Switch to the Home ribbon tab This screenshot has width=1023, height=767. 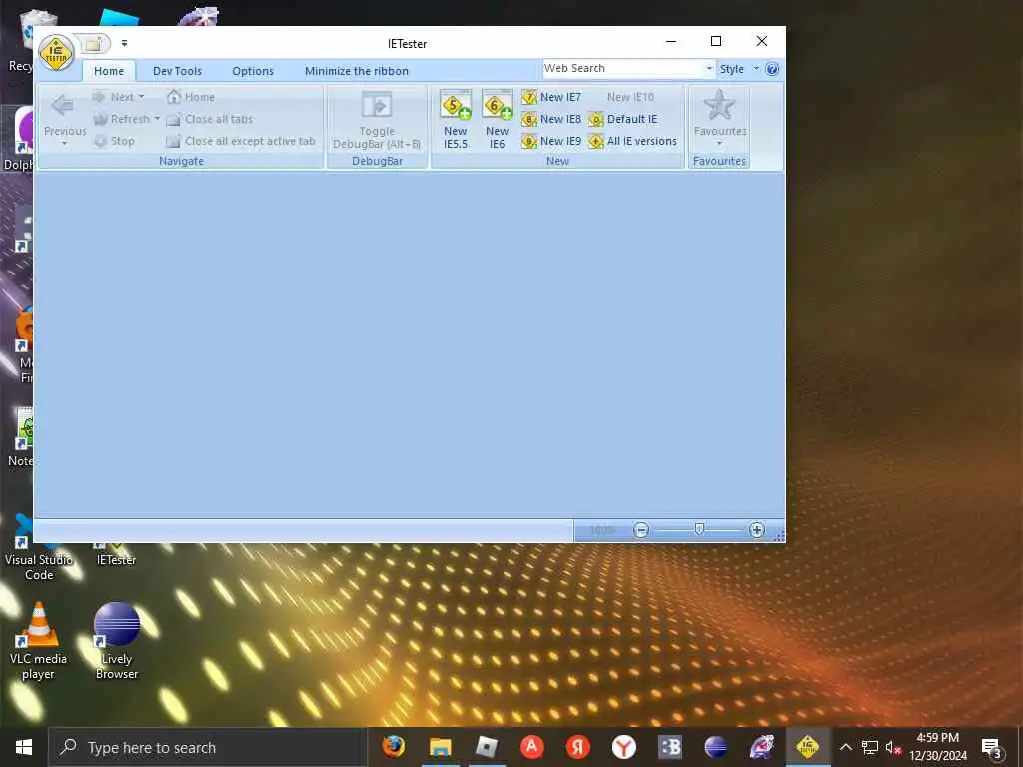pyautogui.click(x=108, y=71)
